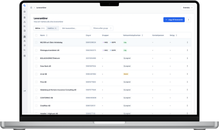Check the Företagsuniversitetet AB row

tap(36, 50)
